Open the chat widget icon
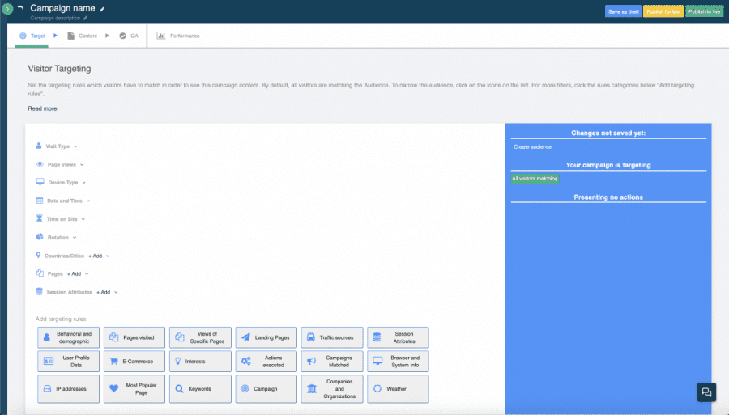The height and width of the screenshot is (415, 729). pyautogui.click(x=706, y=392)
